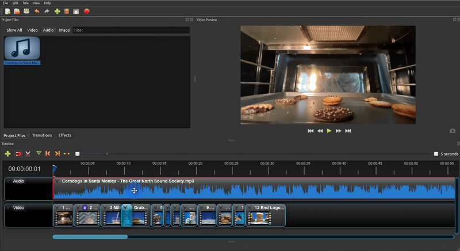This screenshot has height=251, width=460.
Task: Open the Corndogs mp3 clip menu arrow
Action: (x=57, y=181)
